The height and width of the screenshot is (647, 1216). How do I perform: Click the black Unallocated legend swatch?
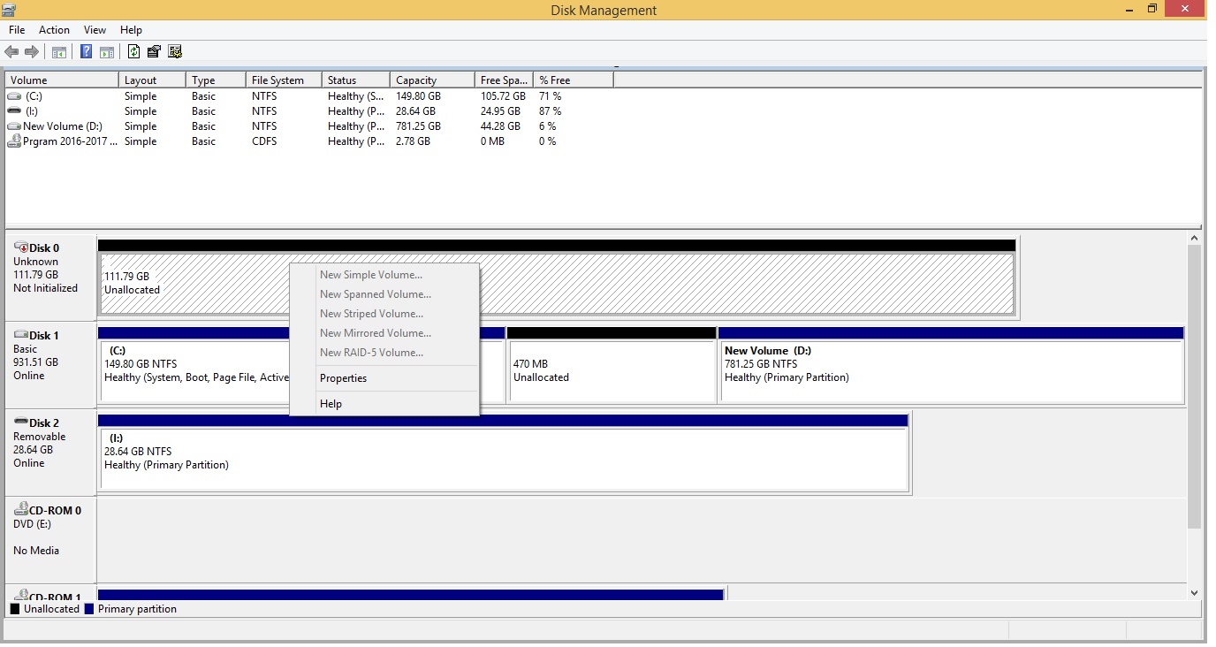point(15,609)
